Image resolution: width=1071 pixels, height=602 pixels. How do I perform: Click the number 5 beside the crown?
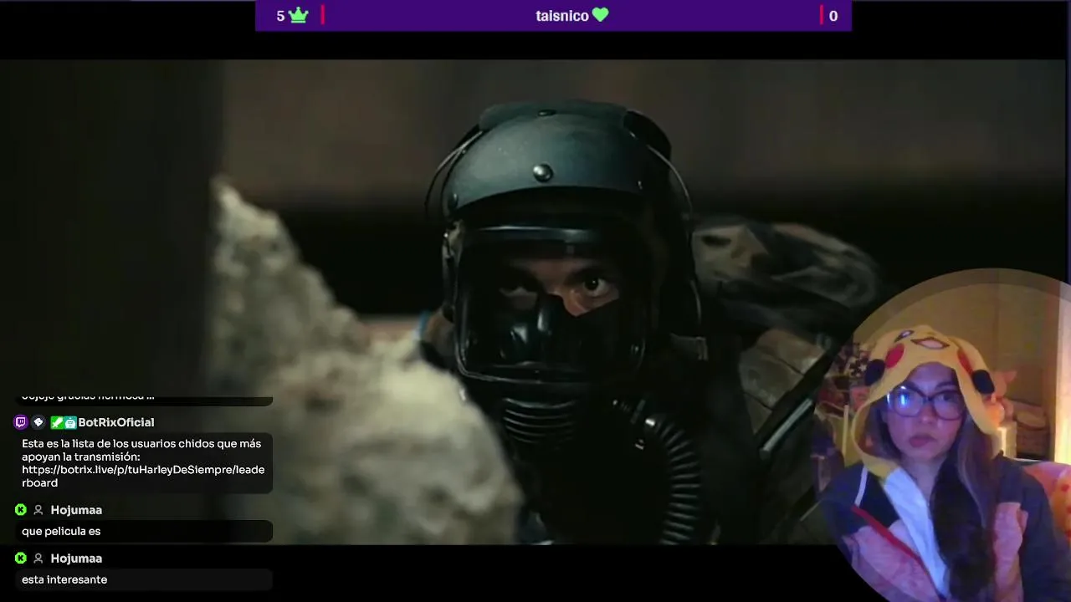tap(280, 16)
